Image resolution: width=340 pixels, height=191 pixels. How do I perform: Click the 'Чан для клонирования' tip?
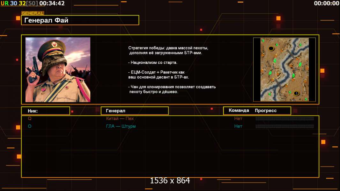pos(172,89)
